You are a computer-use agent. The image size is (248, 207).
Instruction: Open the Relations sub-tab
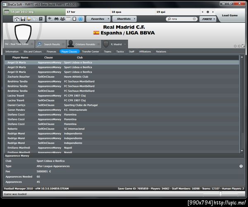(x=161, y=52)
